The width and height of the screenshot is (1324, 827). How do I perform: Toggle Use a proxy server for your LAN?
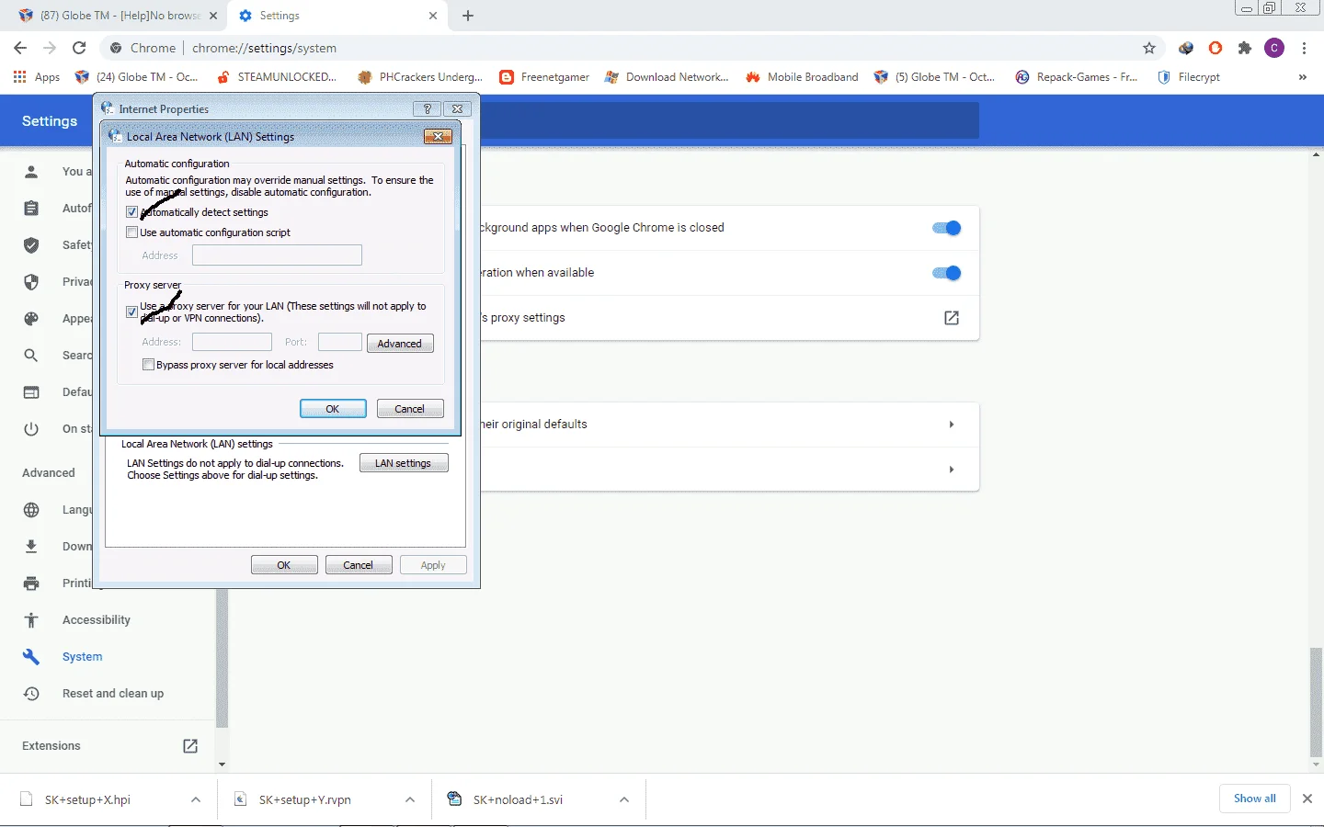click(x=131, y=312)
